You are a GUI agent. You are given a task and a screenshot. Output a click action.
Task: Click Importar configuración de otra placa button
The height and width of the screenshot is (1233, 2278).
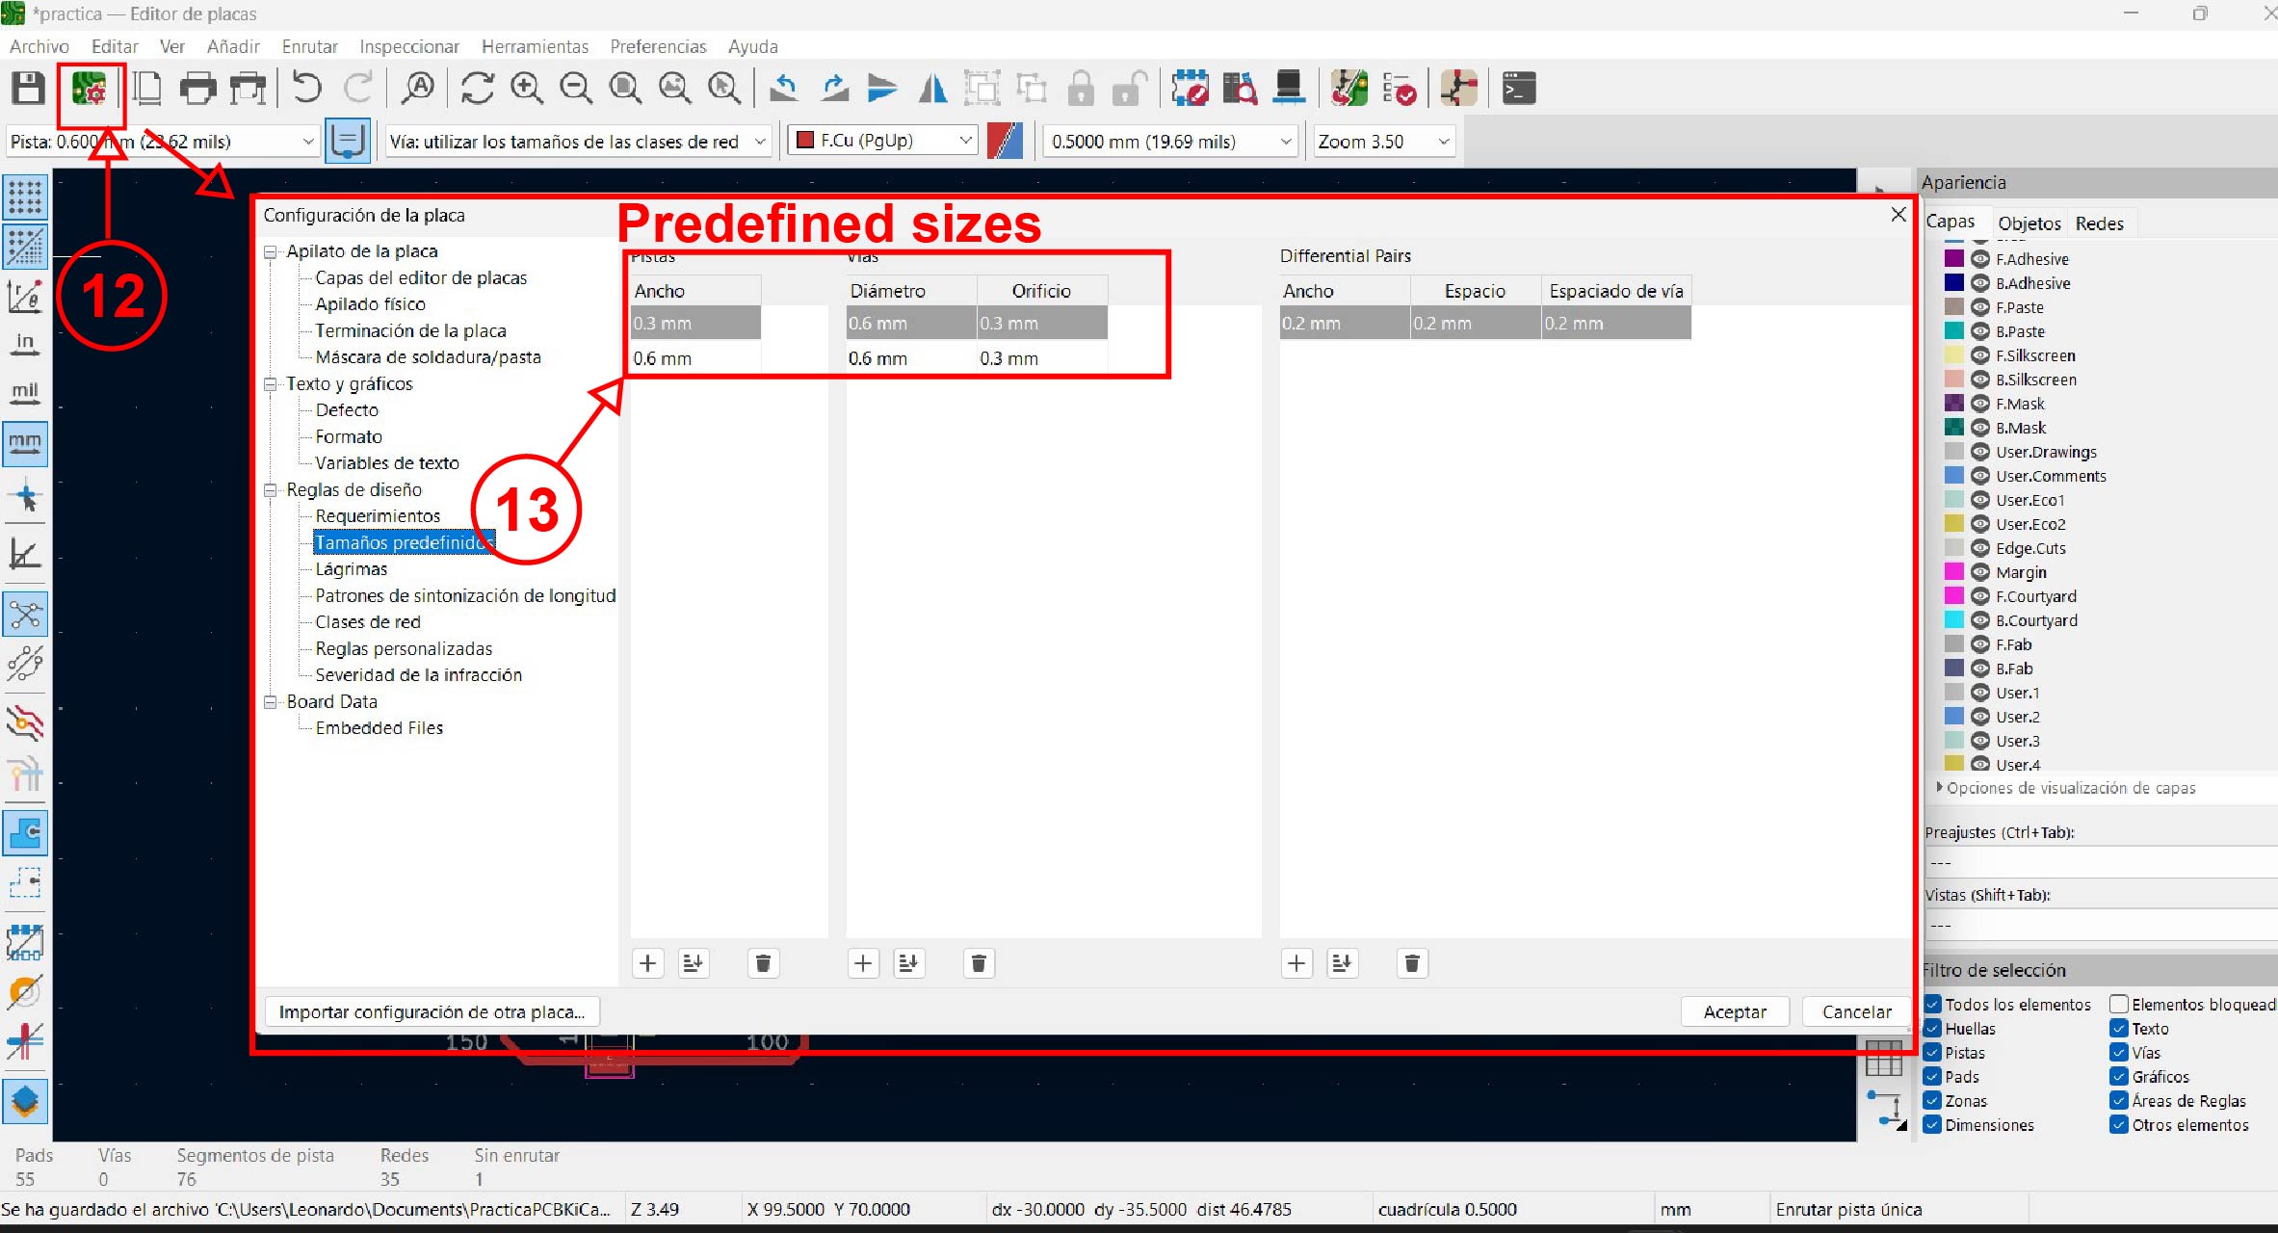coord(432,1011)
